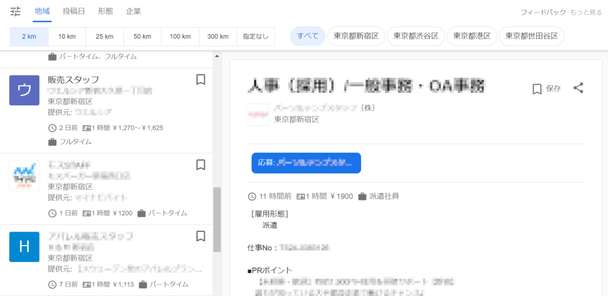The width and height of the screenshot is (608, 296).
Task: Open the 形態 filter tab
Action: tap(106, 11)
